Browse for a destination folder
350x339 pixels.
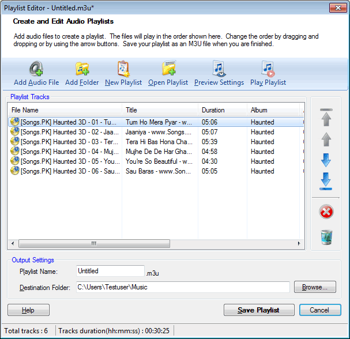click(314, 287)
